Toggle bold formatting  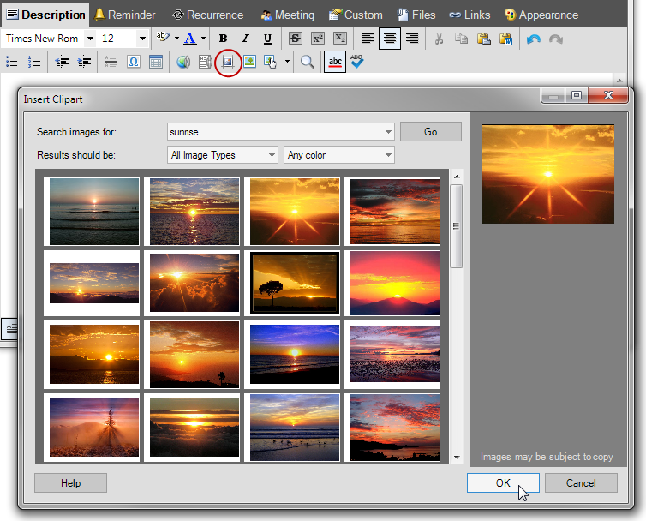point(224,39)
